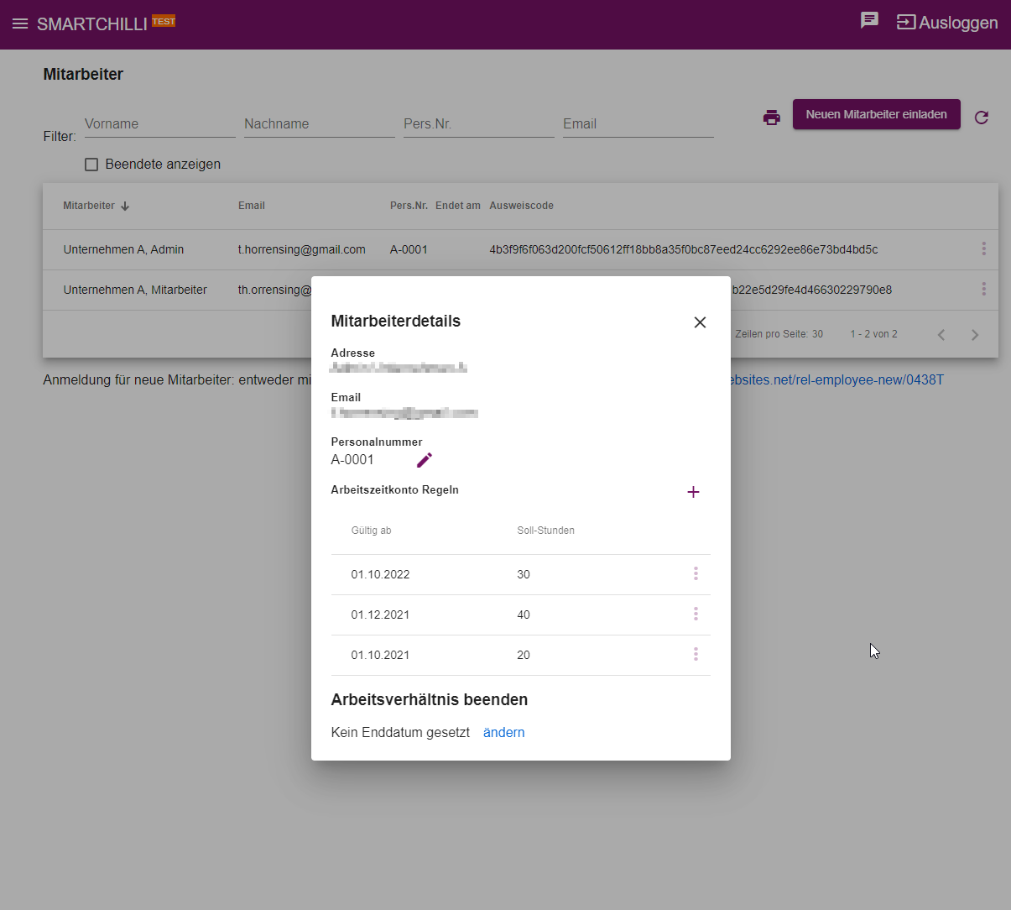This screenshot has width=1011, height=910.
Task: Click the Ausweiscode starting 4b3f9f6f
Action: (684, 249)
